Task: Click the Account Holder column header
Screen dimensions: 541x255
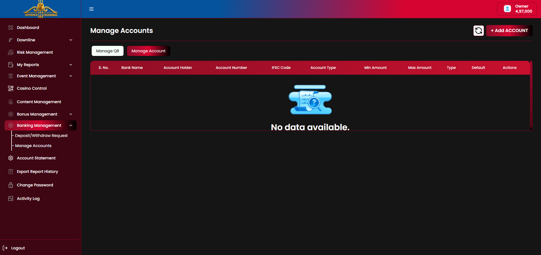Action: coord(178,68)
